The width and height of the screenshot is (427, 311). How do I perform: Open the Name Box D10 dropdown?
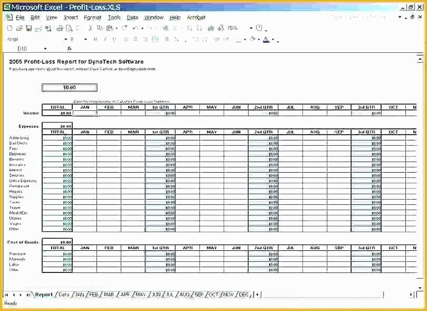45,49
